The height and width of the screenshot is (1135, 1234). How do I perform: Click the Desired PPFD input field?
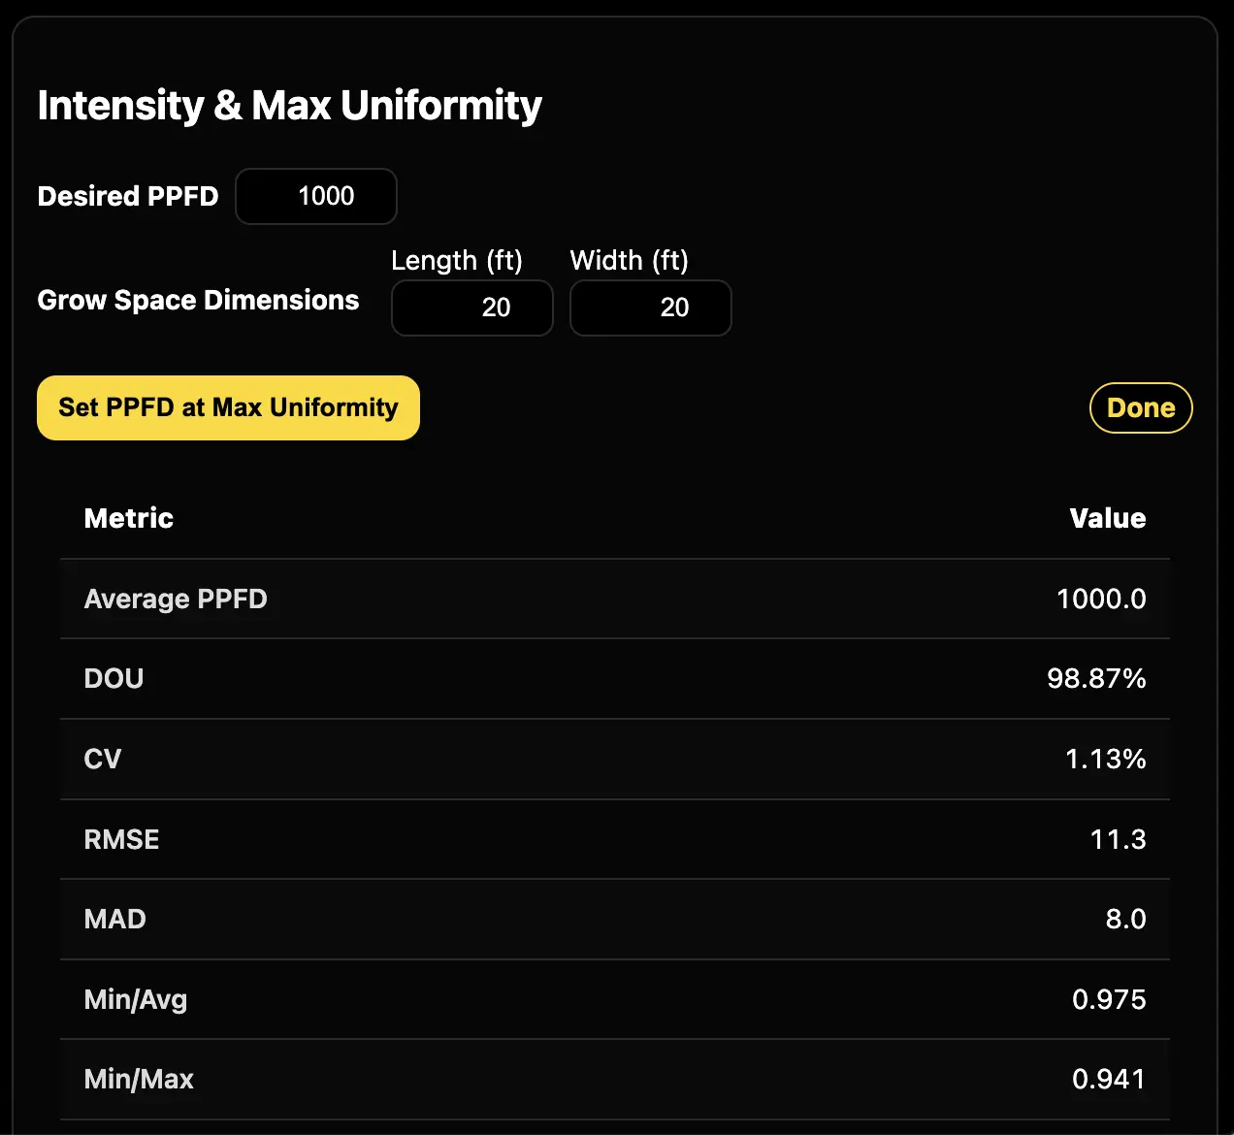315,196
